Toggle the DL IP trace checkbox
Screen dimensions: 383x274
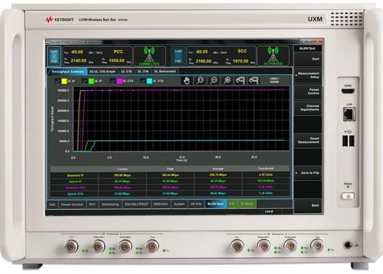click(57, 81)
